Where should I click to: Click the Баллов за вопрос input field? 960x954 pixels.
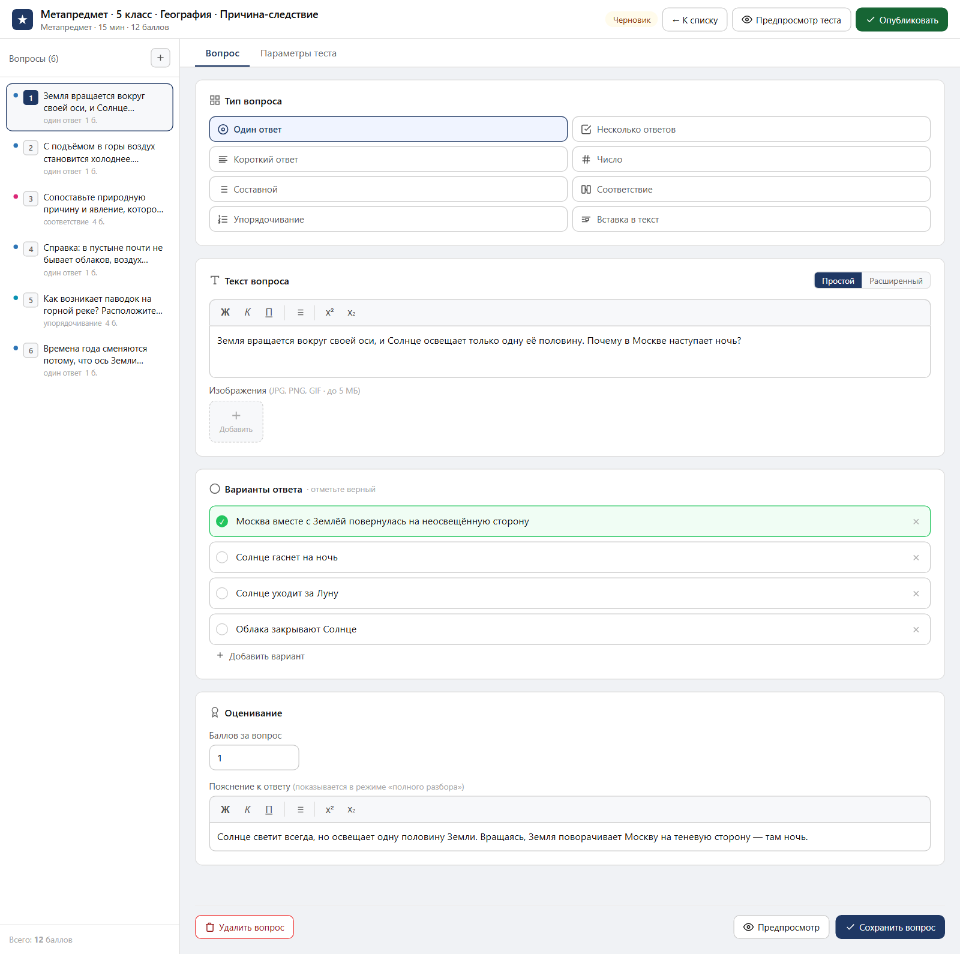(x=254, y=758)
